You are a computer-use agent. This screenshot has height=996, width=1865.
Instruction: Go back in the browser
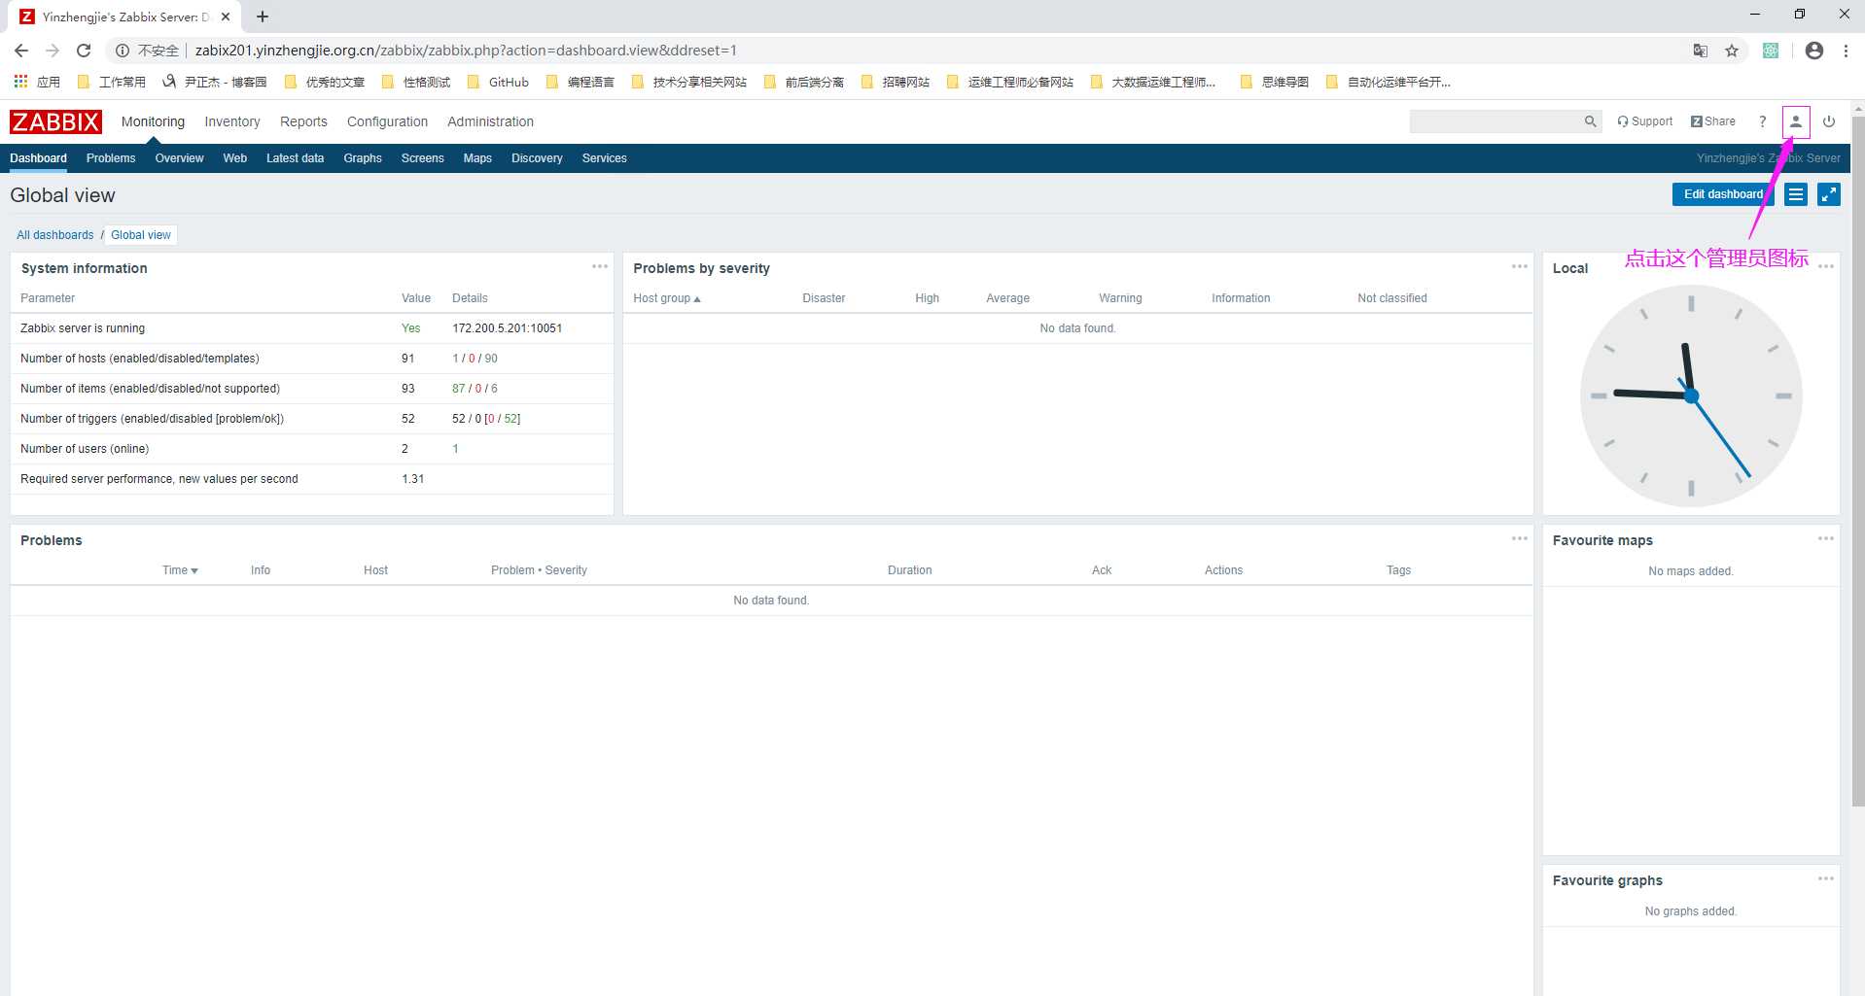click(x=21, y=51)
